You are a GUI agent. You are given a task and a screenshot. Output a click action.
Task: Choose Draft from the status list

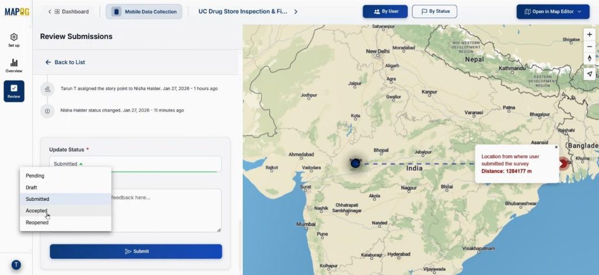point(66,187)
